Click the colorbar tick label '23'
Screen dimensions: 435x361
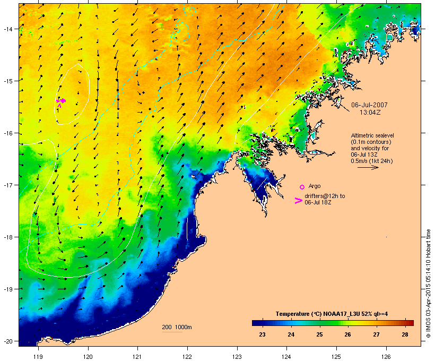click(x=262, y=334)
